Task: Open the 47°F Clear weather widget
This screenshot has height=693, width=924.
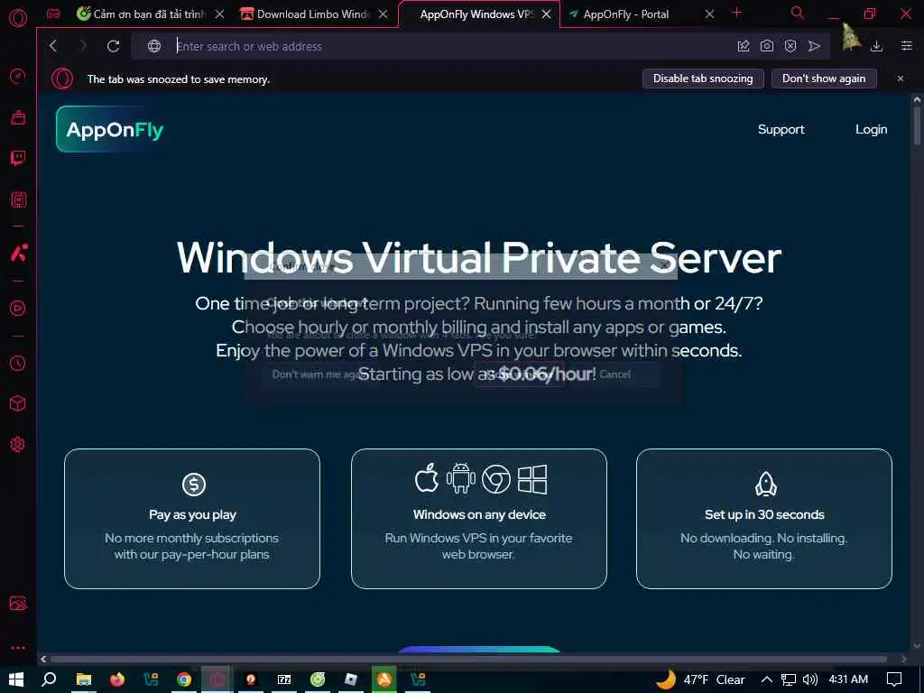Action: [x=700, y=679]
